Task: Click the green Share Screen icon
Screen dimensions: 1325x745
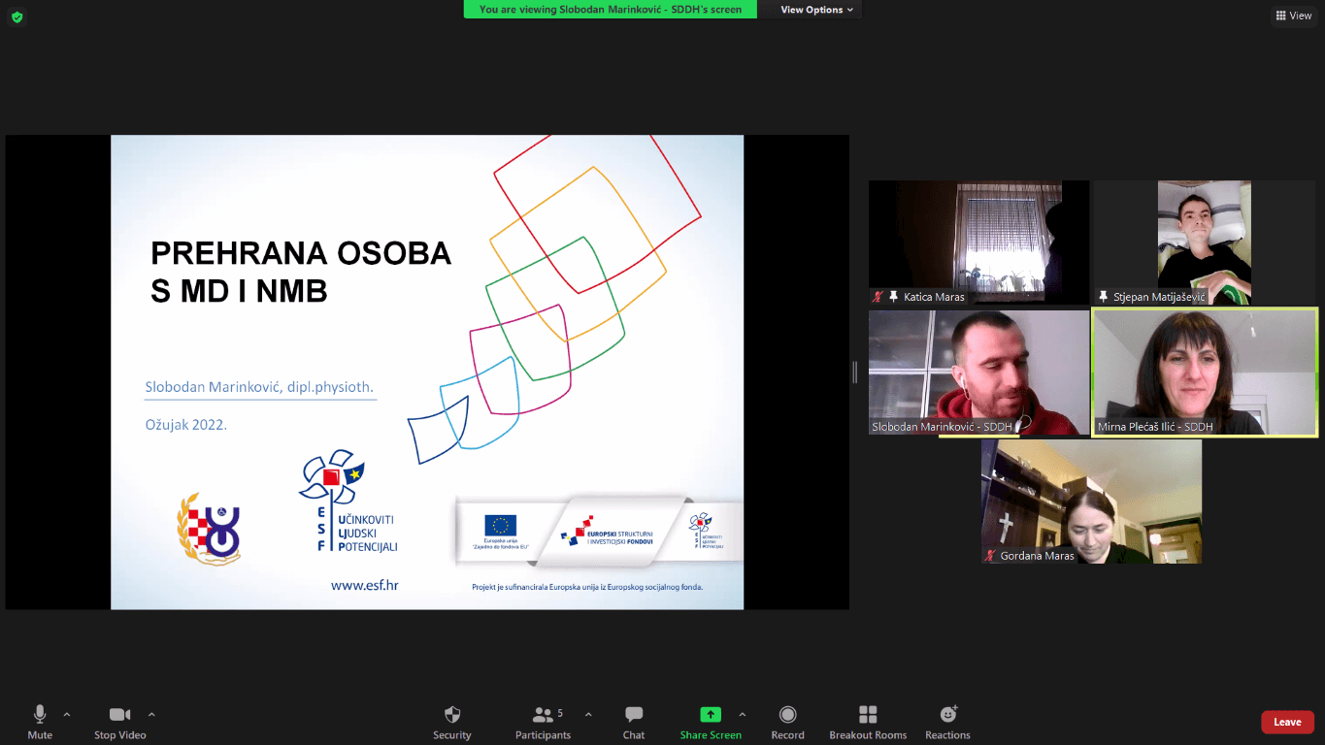Action: click(711, 715)
